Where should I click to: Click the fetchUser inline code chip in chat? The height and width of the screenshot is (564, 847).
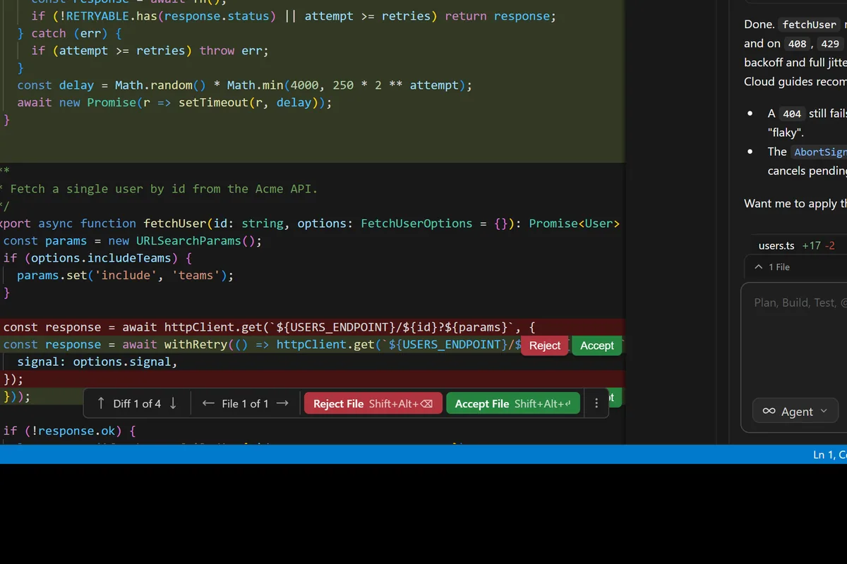pos(809,24)
